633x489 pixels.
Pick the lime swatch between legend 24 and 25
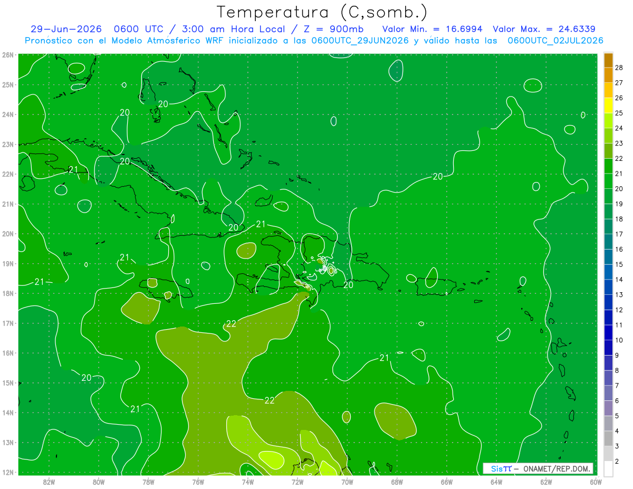pos(608,120)
